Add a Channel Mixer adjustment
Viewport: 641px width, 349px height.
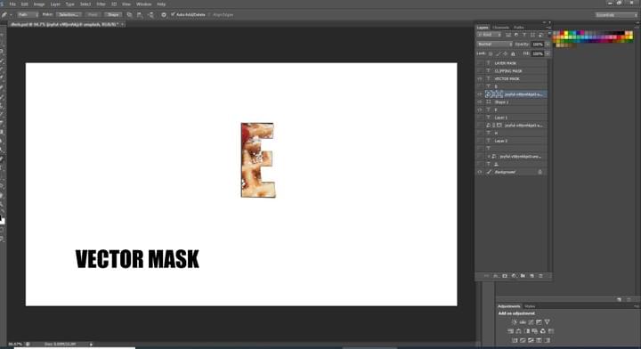click(x=543, y=331)
